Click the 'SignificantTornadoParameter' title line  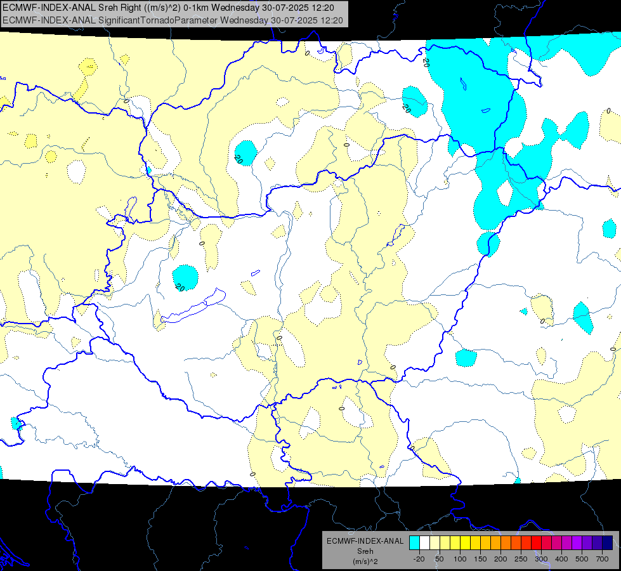(x=173, y=20)
